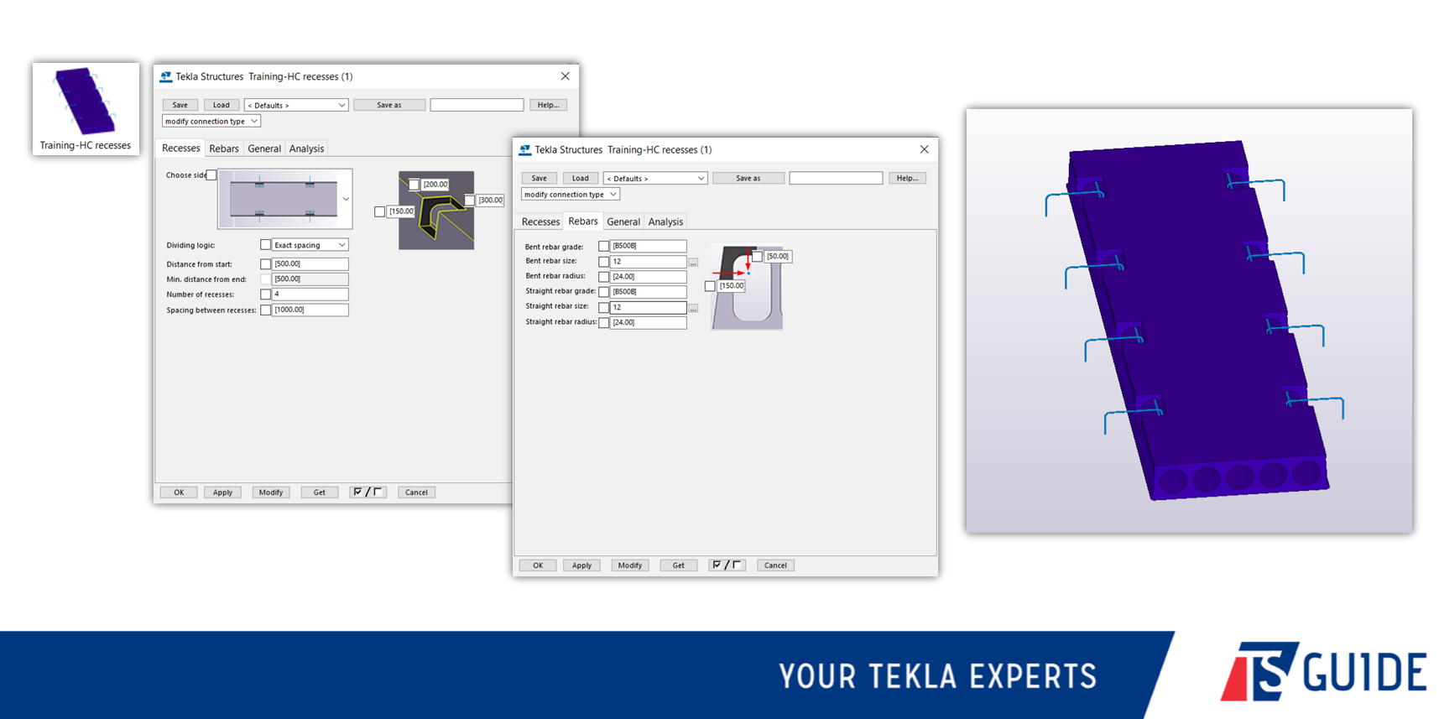
Task: Click the Tekla logo icon in the Rebars dialog title bar
Action: tap(525, 149)
